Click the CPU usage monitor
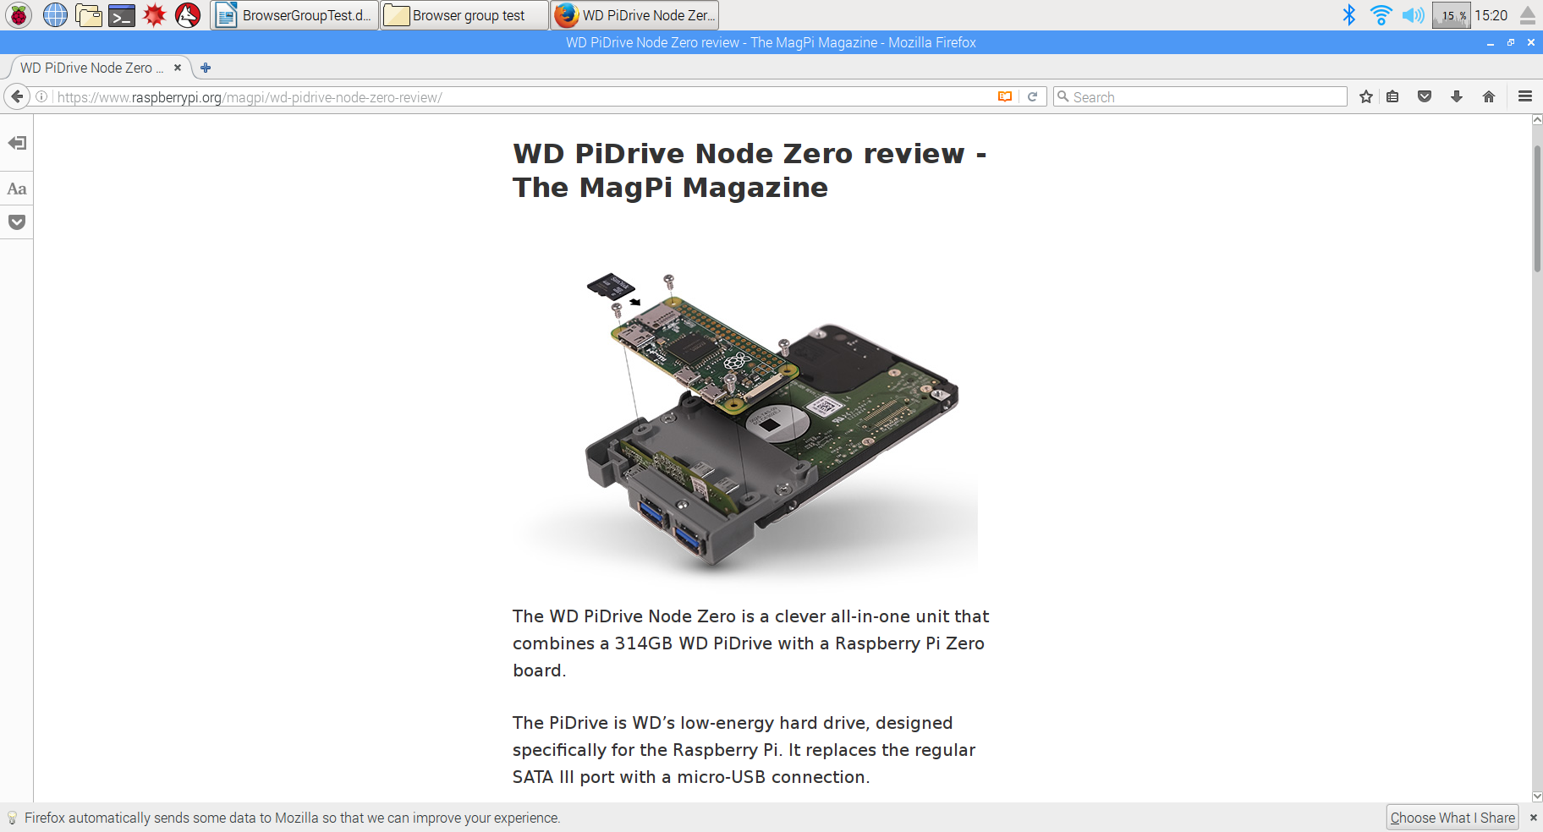 point(1451,15)
